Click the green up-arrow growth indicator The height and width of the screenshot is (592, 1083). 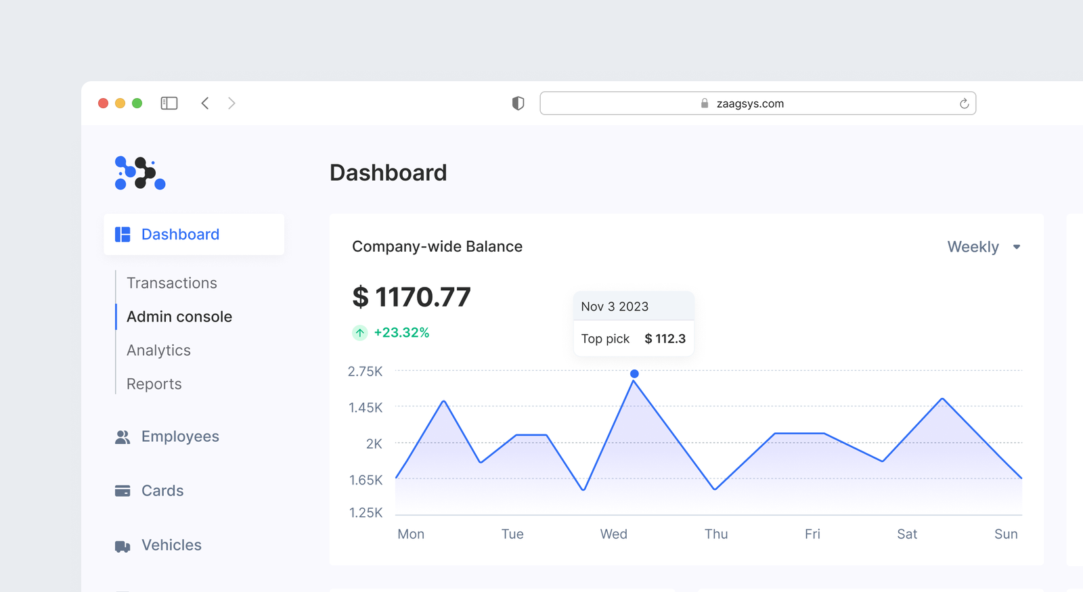[360, 333]
